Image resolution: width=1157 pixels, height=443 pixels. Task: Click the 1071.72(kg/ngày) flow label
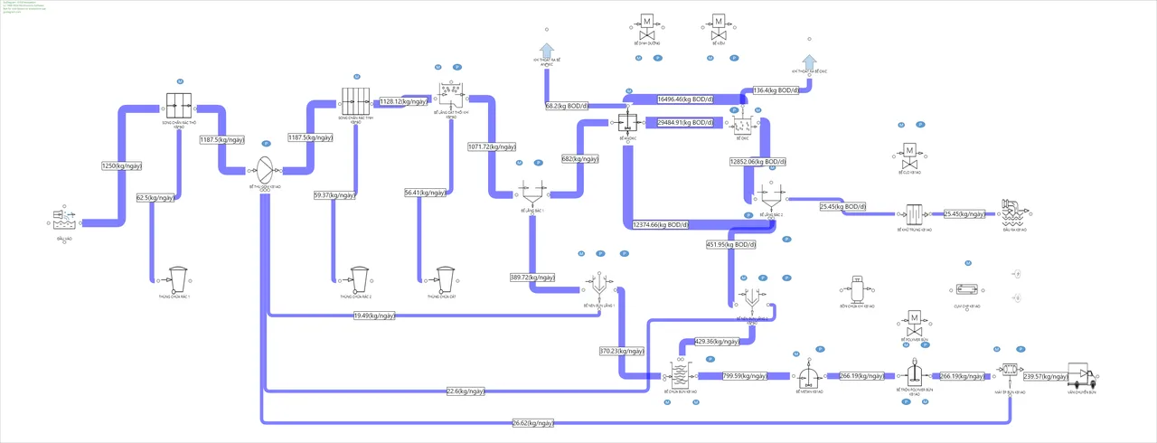(x=492, y=146)
